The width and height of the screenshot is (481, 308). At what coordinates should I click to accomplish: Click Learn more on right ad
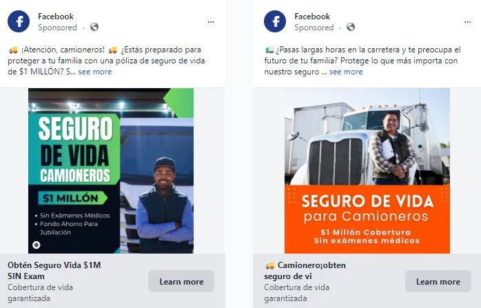(x=438, y=281)
